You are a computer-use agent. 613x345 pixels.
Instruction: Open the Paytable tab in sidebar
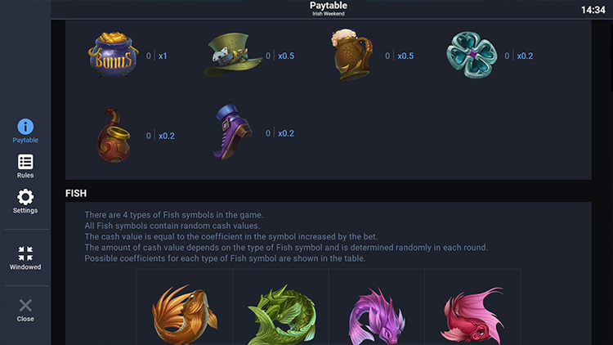click(x=25, y=131)
